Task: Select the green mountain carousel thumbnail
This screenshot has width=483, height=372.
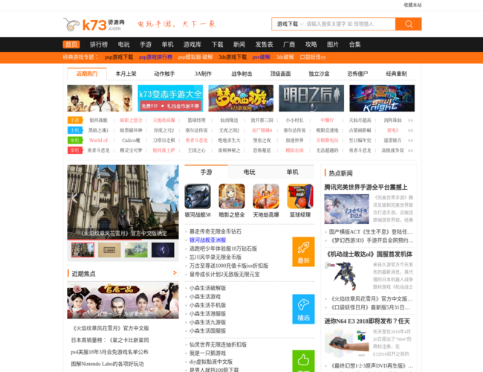Action: [136, 250]
